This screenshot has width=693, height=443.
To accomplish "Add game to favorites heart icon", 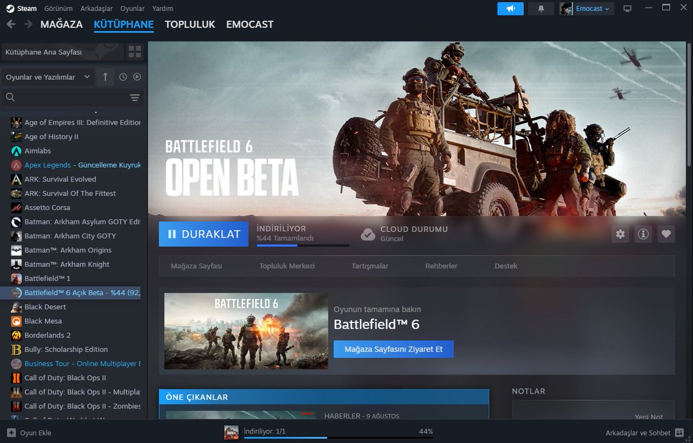I will coord(666,234).
